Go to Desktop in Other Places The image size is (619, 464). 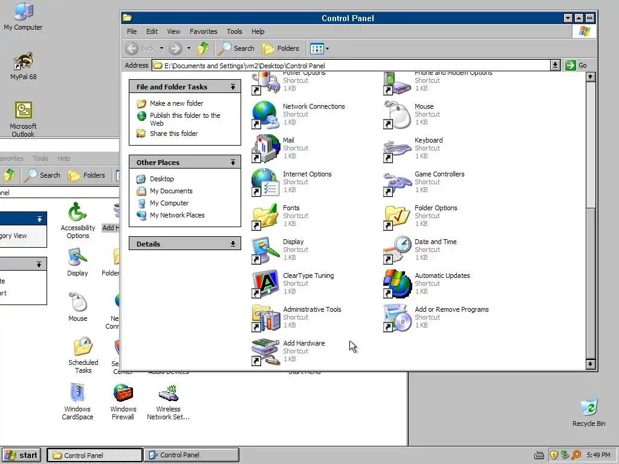(x=162, y=179)
